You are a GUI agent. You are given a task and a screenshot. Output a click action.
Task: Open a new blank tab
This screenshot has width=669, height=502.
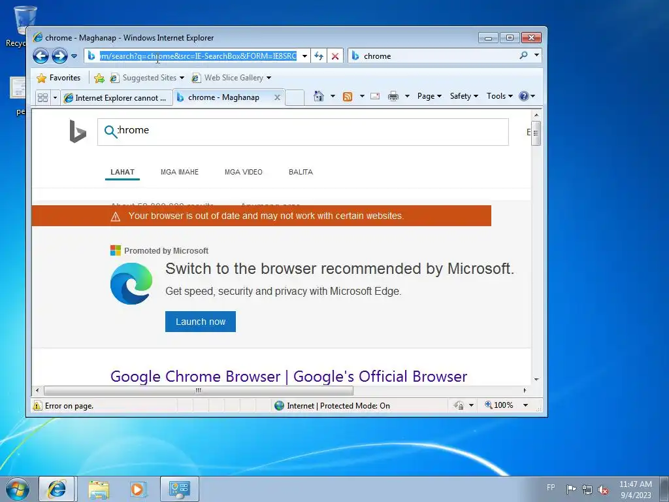(295, 98)
